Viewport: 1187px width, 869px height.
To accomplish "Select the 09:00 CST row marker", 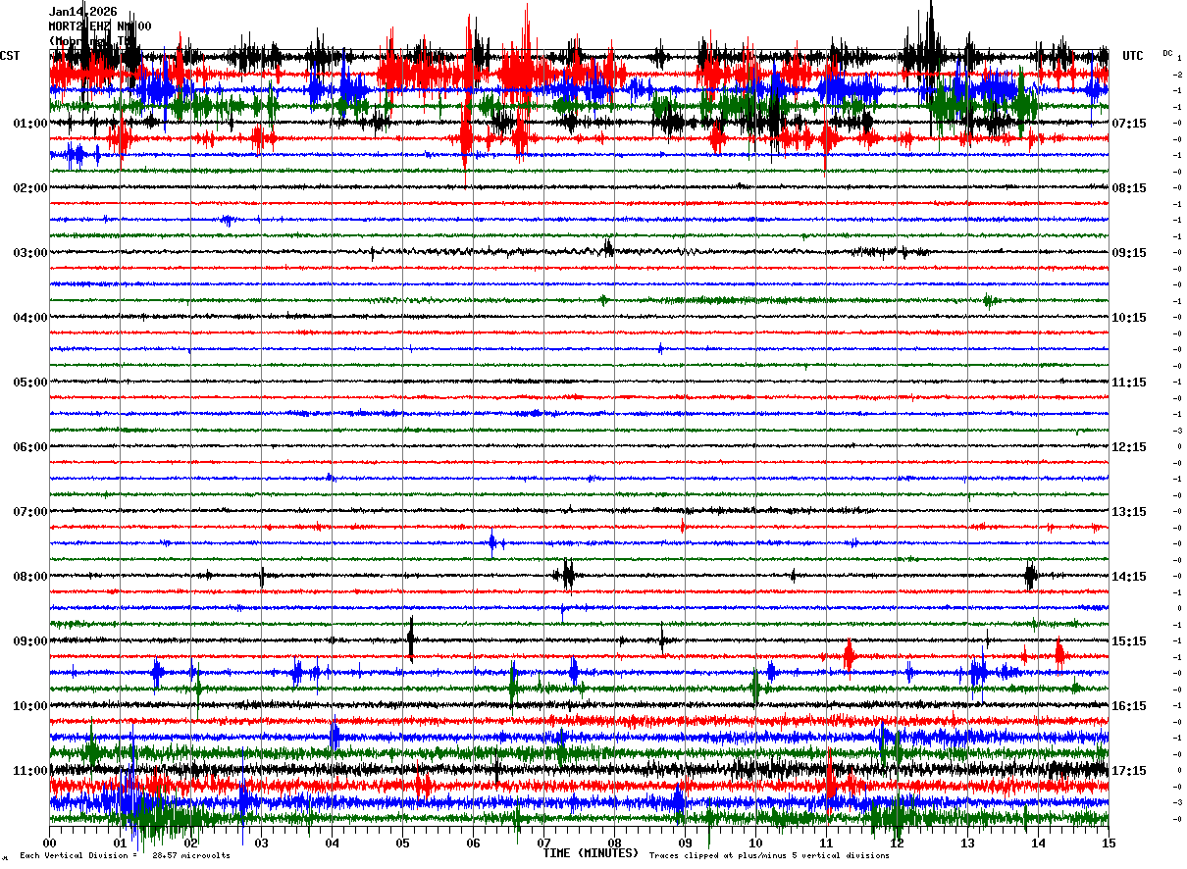I will coord(30,641).
